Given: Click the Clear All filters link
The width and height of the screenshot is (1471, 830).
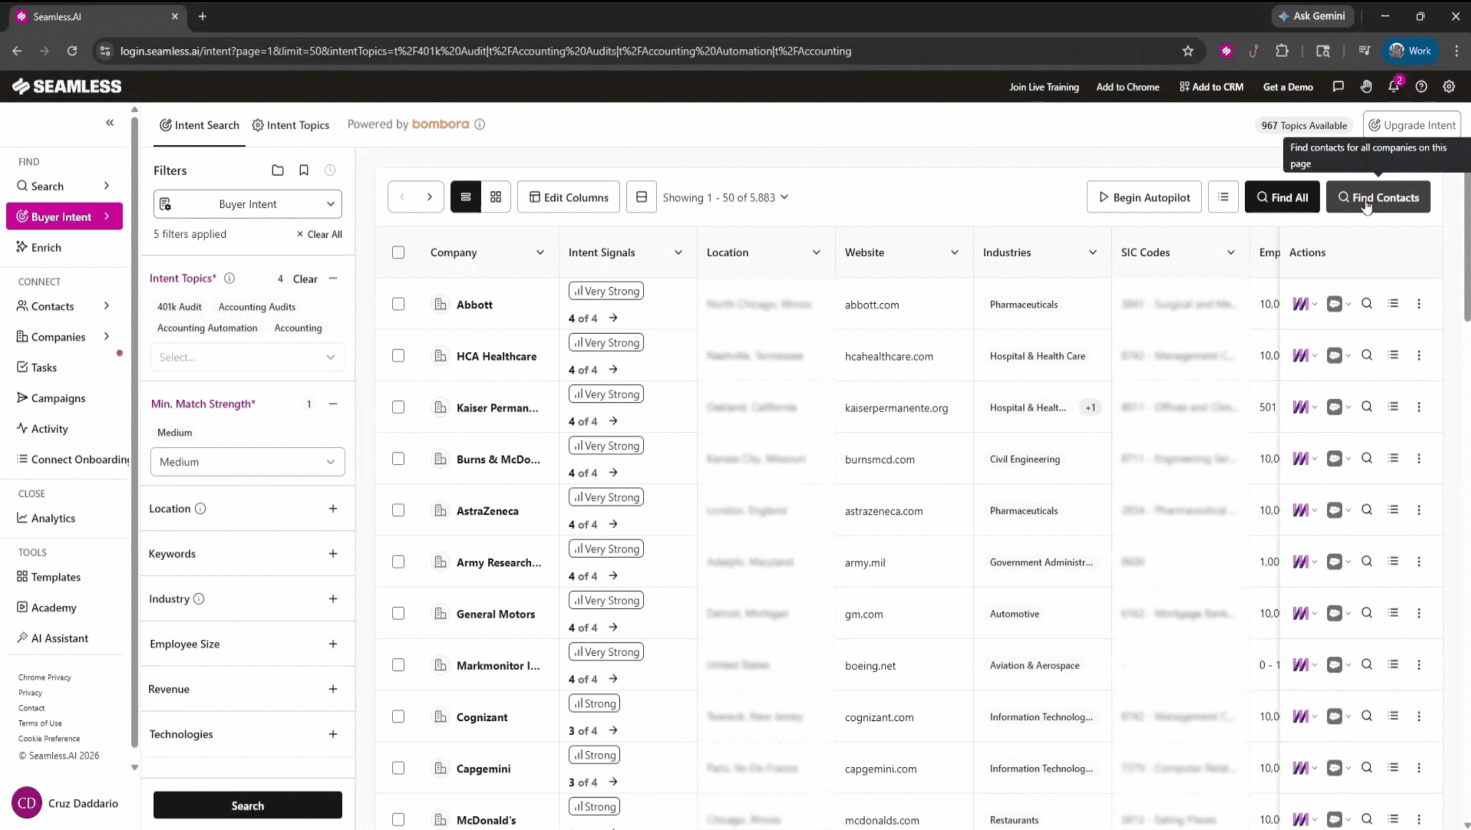Looking at the screenshot, I should coord(319,234).
